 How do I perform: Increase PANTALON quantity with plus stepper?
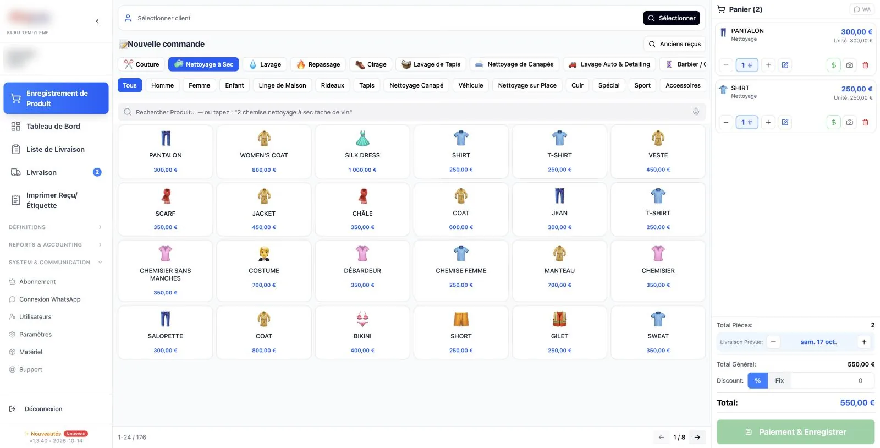click(768, 65)
